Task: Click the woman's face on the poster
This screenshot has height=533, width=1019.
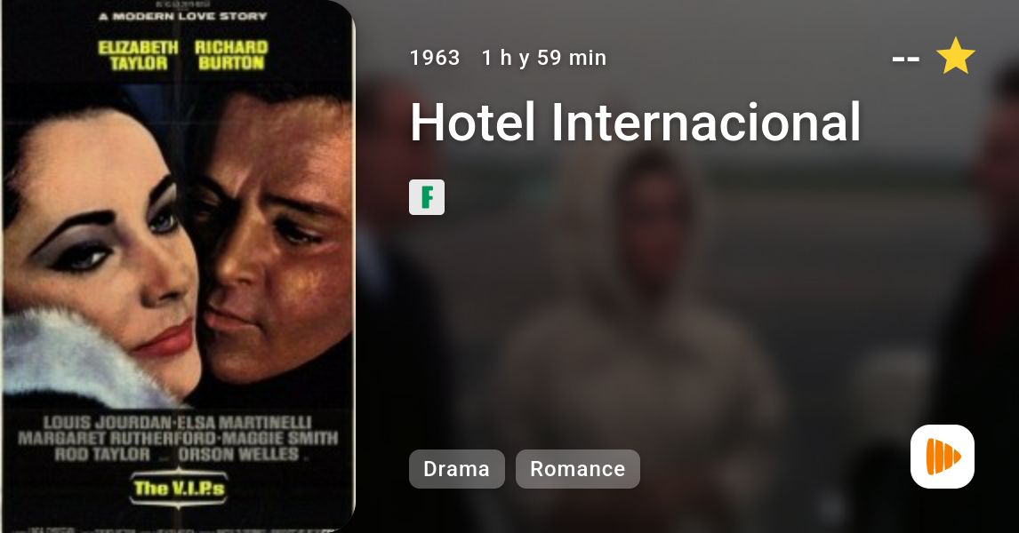Action: [104, 253]
